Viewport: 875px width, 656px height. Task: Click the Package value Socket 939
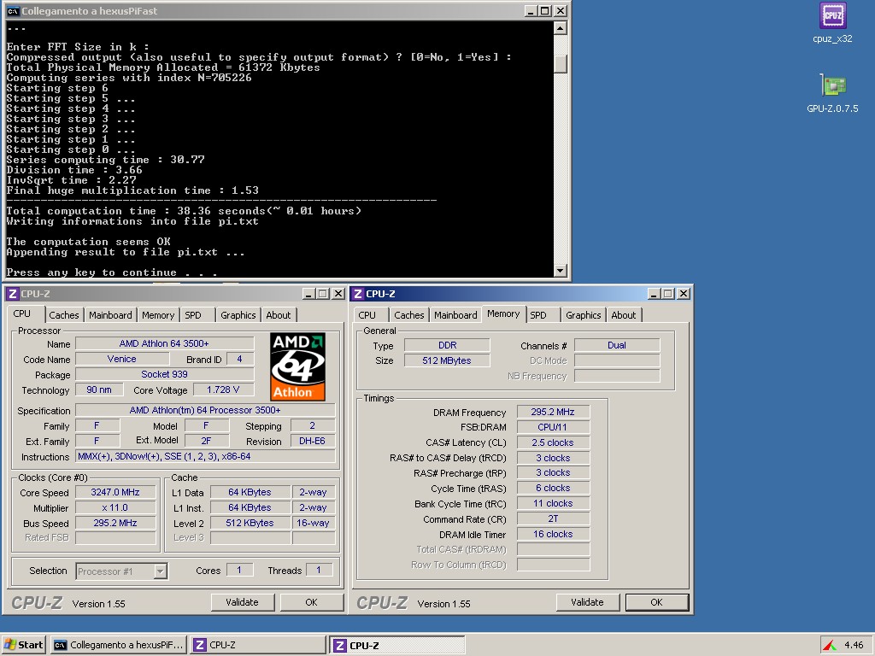[165, 374]
